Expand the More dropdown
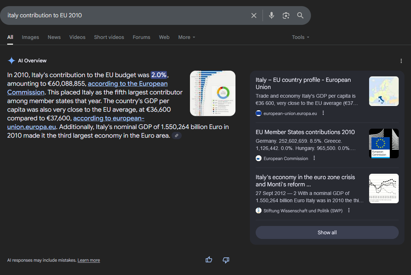Image resolution: width=411 pixels, height=275 pixels. (187, 37)
